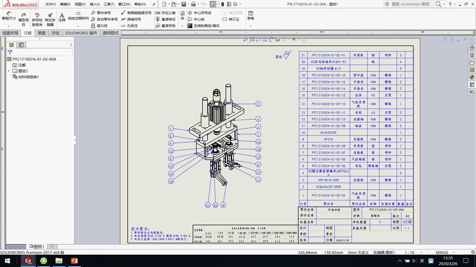Open the 文件(F) menu
The height and width of the screenshot is (267, 476).
51,4
